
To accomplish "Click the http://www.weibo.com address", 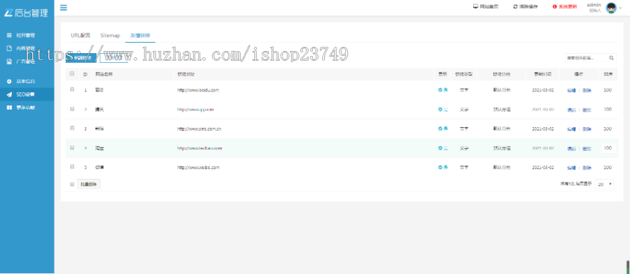I will [199, 167].
